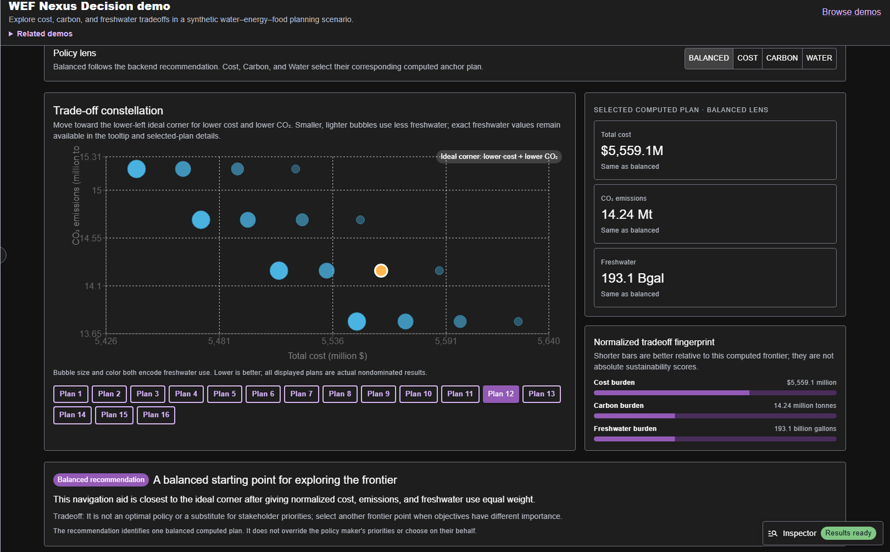The width and height of the screenshot is (890, 552).
Task: Select Plan 2 button
Action: pos(109,394)
